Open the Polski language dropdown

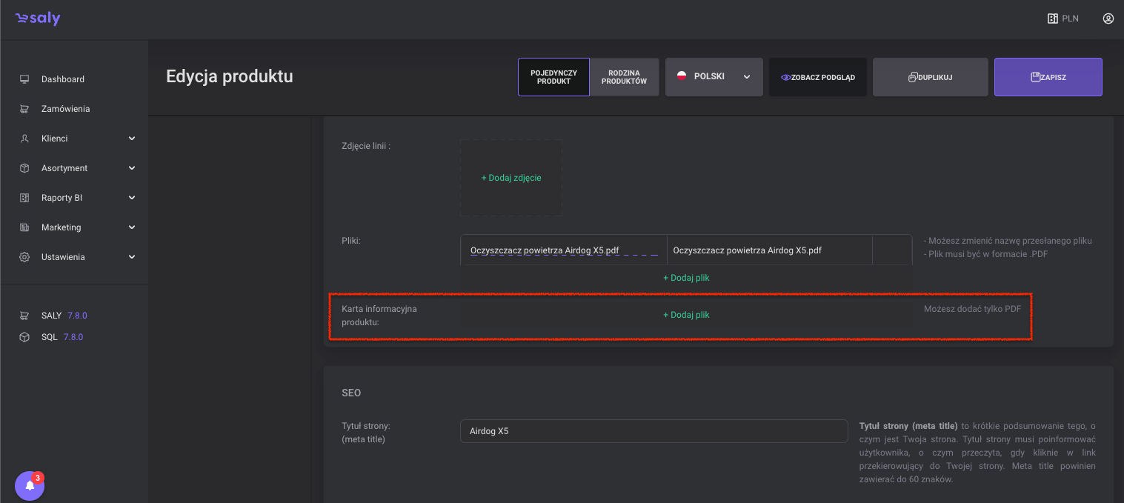tap(714, 77)
